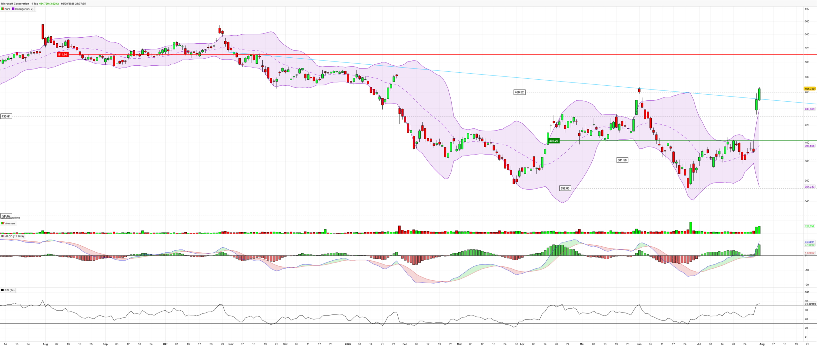The width and height of the screenshot is (817, 346).
Task: Click the Kurs legend entry
Action: click(x=6, y=9)
